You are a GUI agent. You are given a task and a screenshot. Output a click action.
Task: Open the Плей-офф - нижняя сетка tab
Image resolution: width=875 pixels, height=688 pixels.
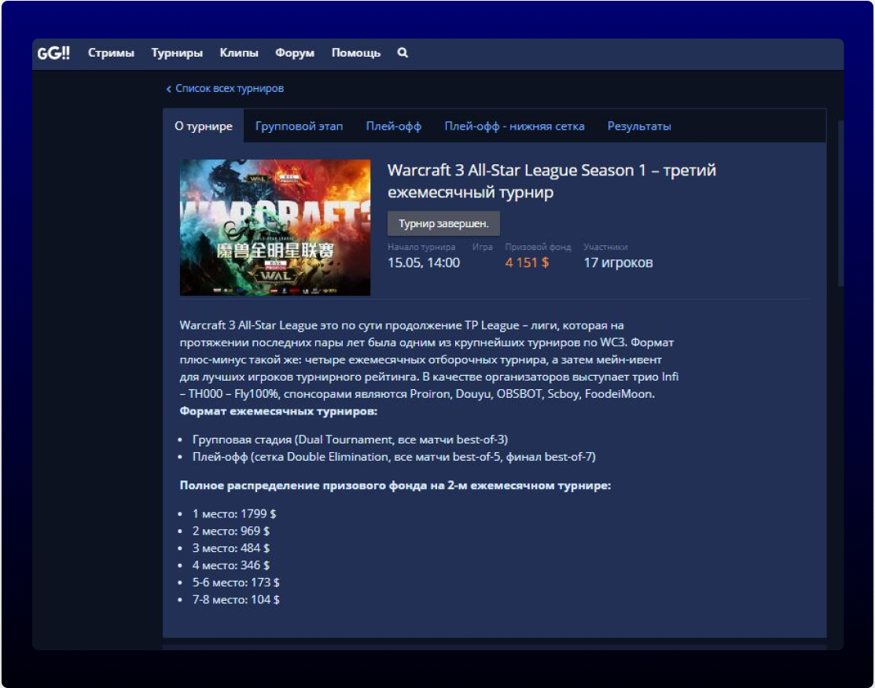click(x=515, y=126)
